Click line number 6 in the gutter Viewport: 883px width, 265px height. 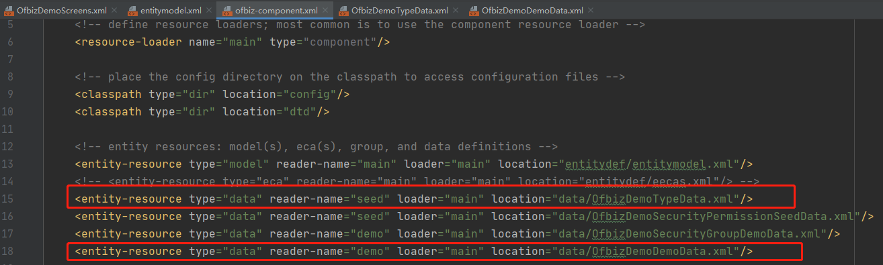(10, 42)
